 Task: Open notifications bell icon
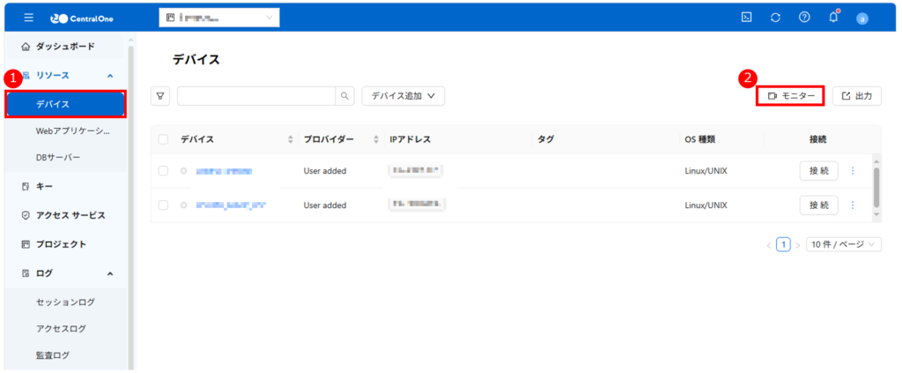(833, 18)
